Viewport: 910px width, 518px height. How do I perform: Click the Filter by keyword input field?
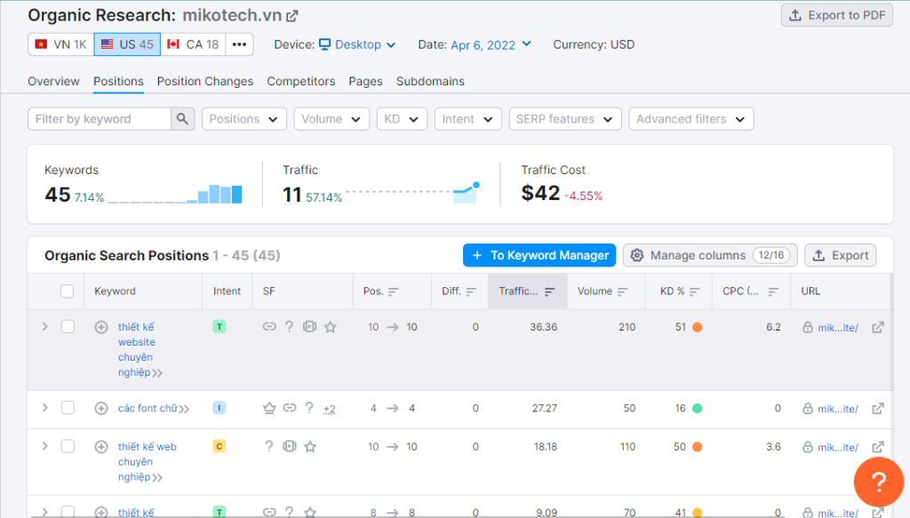tap(100, 119)
